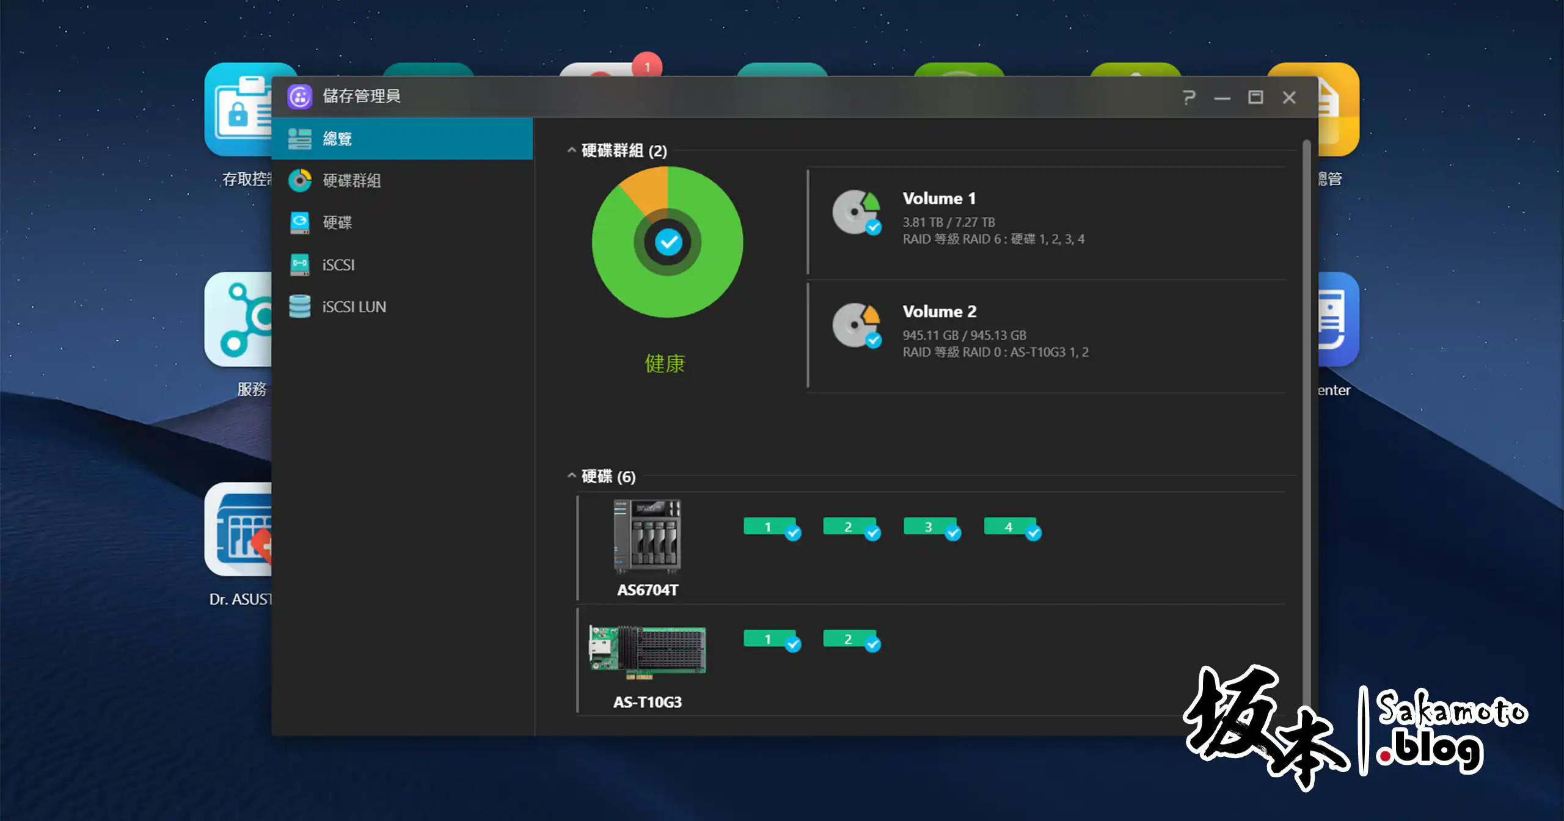1564x821 pixels.
Task: Click the help question mark icon
Action: (x=1188, y=98)
